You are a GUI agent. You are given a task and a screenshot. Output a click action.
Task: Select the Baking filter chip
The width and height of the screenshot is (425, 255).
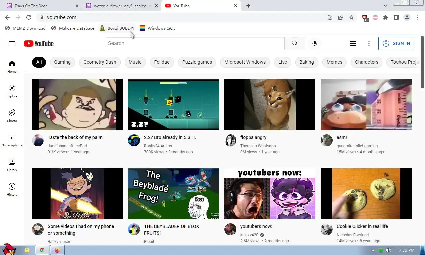(x=307, y=62)
